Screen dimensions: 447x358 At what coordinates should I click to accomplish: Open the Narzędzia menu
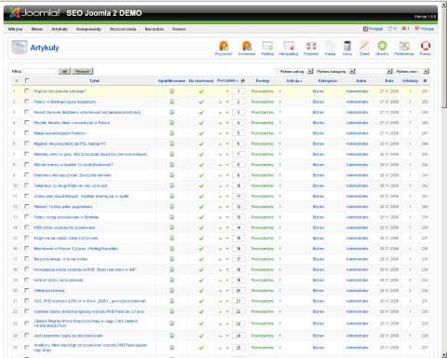[x=155, y=29]
